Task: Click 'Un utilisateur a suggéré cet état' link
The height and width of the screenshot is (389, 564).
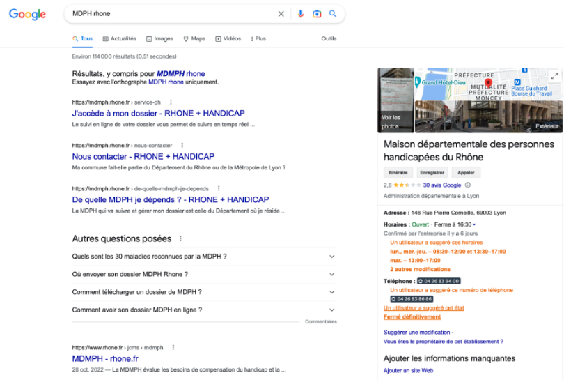Action: click(424, 308)
